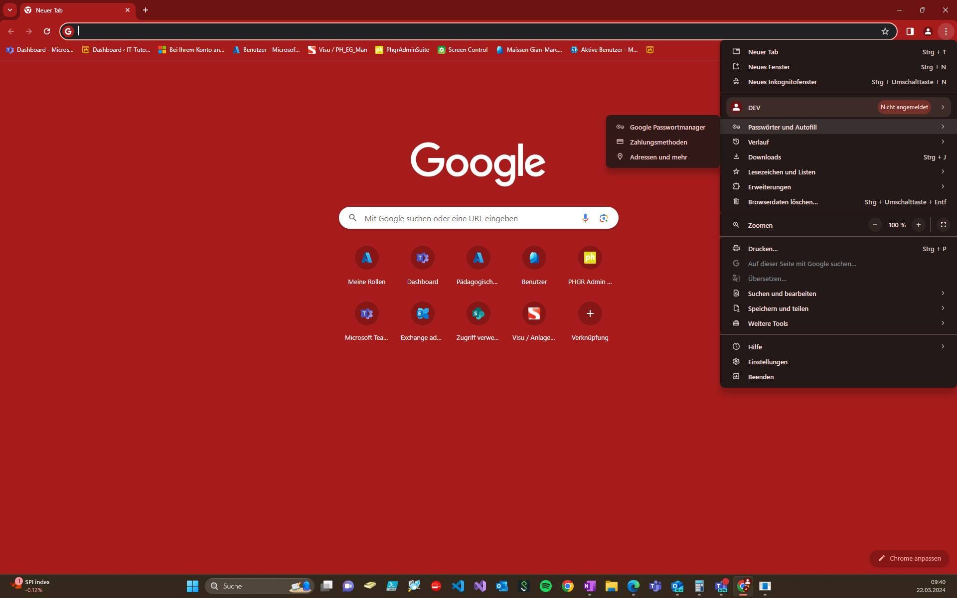Image resolution: width=957 pixels, height=598 pixels.
Task: Open the side panel icon
Action: coord(910,31)
